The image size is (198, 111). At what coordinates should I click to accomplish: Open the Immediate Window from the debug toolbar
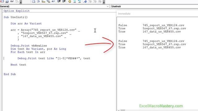click(2, 1)
